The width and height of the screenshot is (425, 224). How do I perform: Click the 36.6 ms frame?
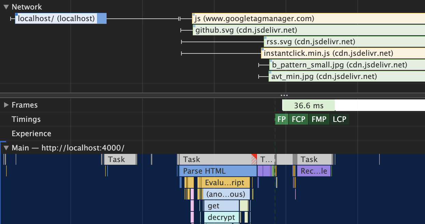(309, 106)
